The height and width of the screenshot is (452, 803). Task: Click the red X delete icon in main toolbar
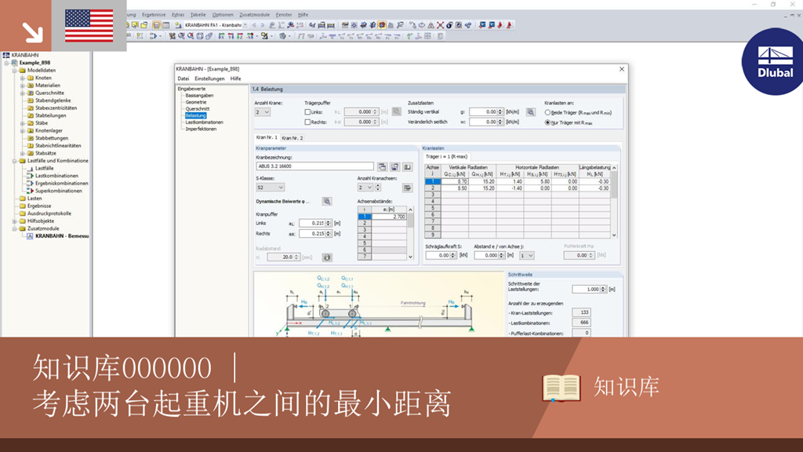pos(440,25)
